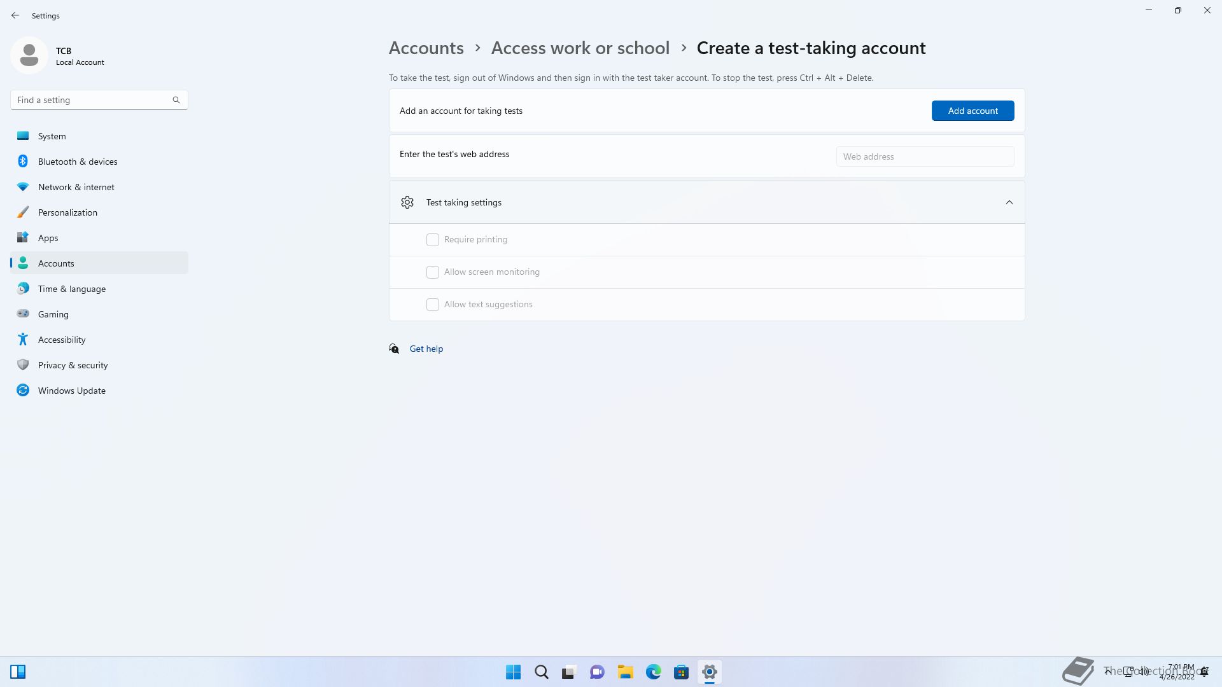Open the Time & language globe icon
The image size is (1222, 687).
coord(23,288)
